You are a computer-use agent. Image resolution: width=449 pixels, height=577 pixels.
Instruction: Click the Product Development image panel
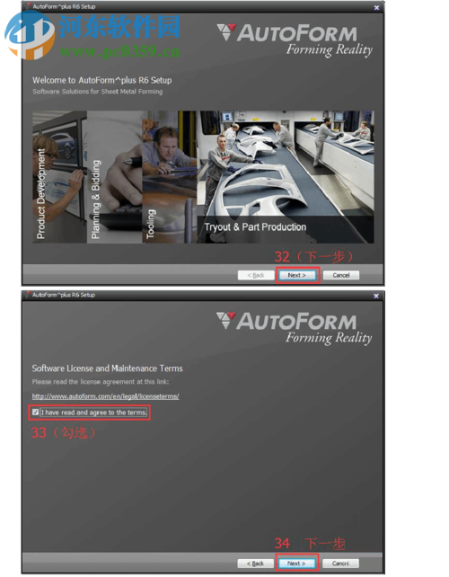59,177
